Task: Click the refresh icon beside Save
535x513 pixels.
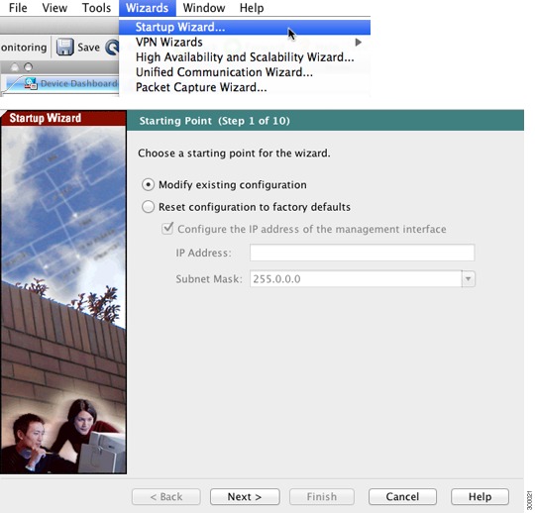Action: (x=112, y=48)
